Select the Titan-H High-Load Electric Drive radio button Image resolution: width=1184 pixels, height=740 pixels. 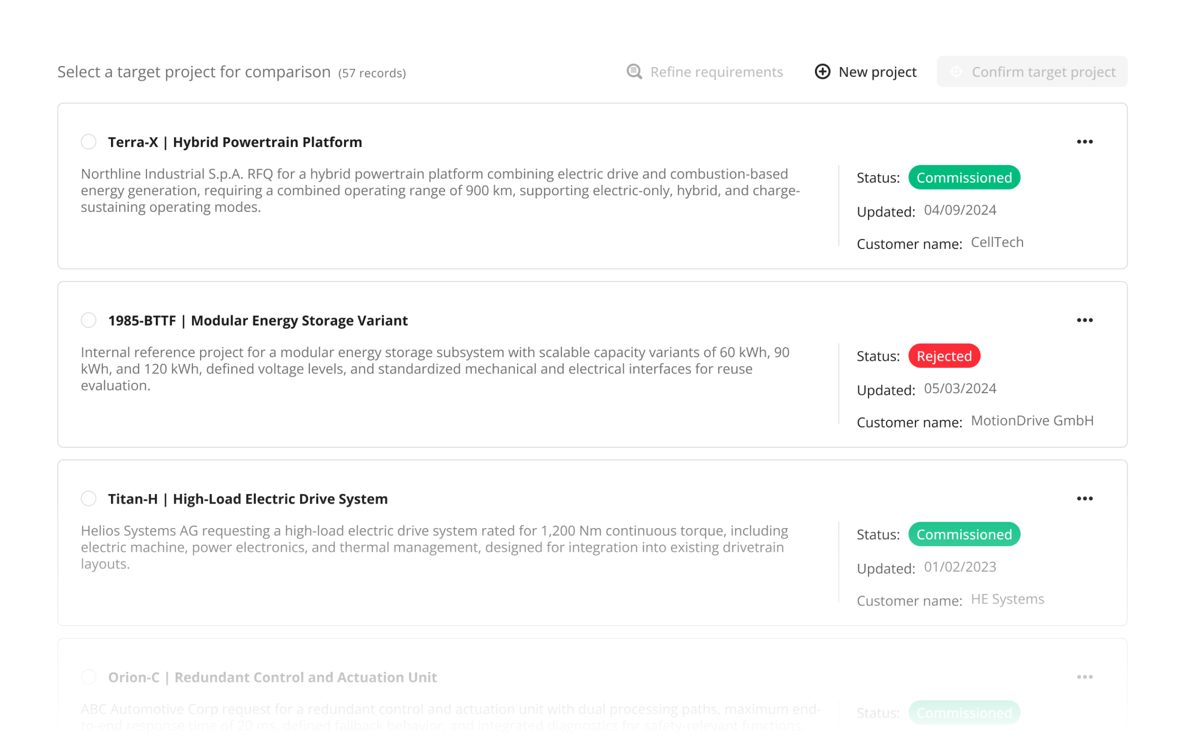point(88,498)
